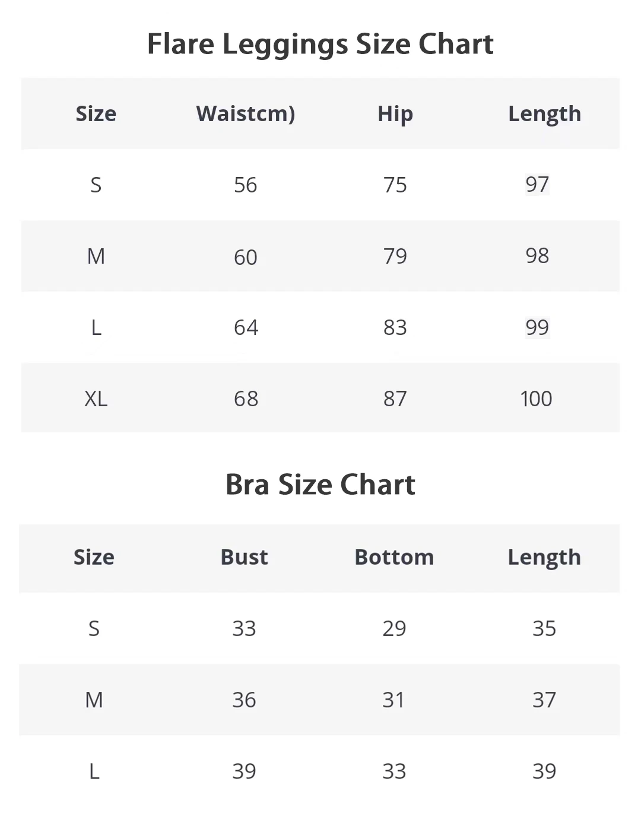Click the Hip column header

coord(395,113)
